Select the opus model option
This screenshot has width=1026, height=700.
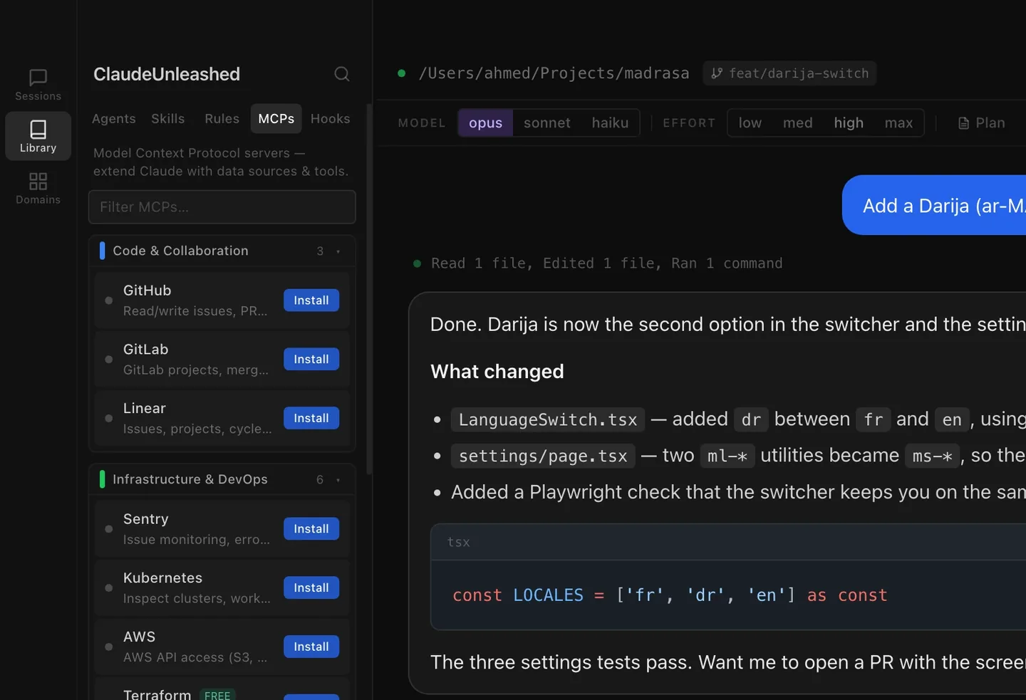point(485,122)
